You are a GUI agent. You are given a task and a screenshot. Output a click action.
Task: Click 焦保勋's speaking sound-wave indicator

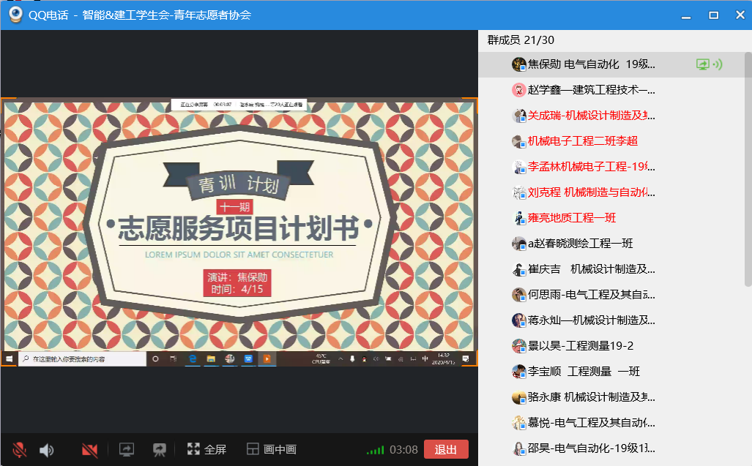pyautogui.click(x=718, y=64)
